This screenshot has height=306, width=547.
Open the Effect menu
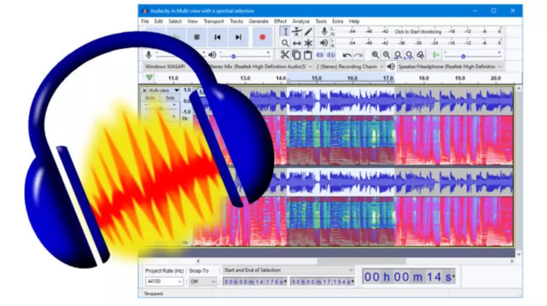click(x=280, y=21)
